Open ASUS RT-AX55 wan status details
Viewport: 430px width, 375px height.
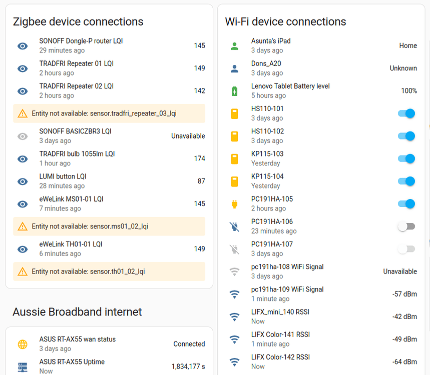[109, 344]
